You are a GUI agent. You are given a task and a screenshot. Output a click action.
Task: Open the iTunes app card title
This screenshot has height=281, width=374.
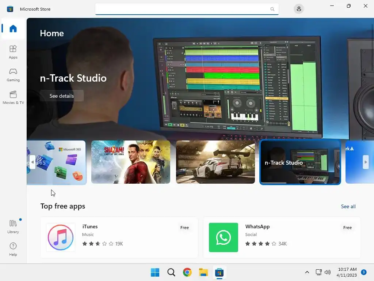[90, 226]
